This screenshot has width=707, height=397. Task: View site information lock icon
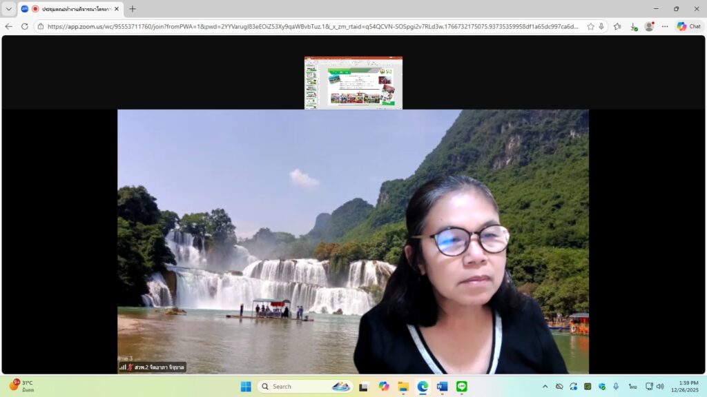(x=41, y=26)
